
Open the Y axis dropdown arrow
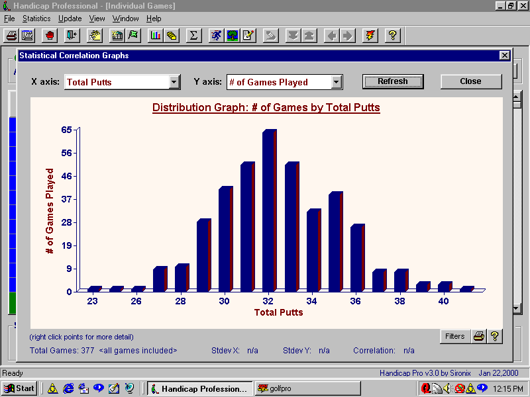[x=337, y=82]
